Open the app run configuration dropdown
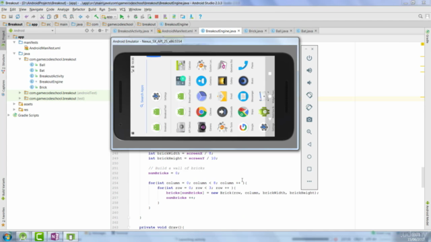This screenshot has height=242, width=431. click(x=109, y=17)
